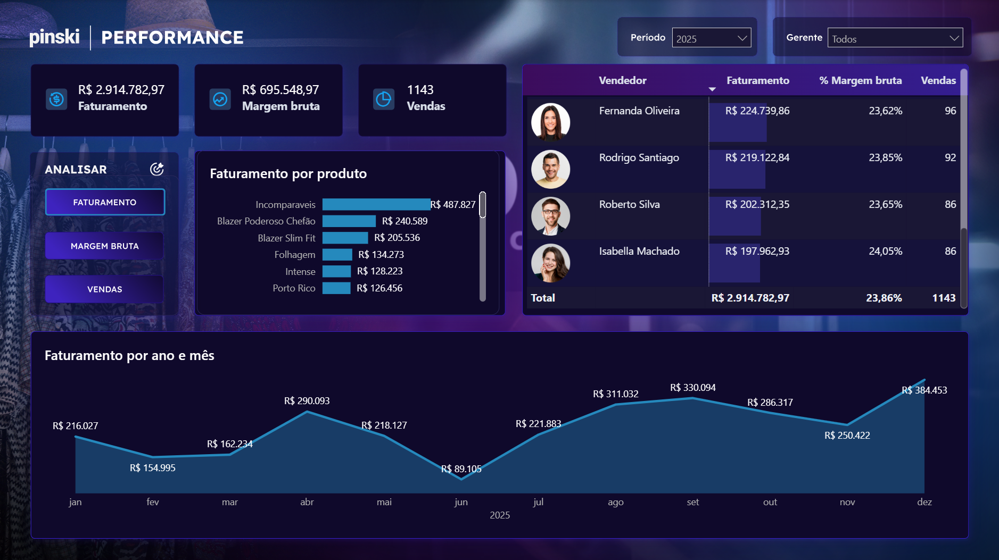999x560 pixels.
Task: Click the reset analysis icon beside ANALISAR
Action: (x=156, y=169)
